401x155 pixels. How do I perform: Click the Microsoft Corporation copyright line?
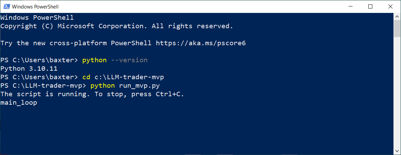(117, 26)
